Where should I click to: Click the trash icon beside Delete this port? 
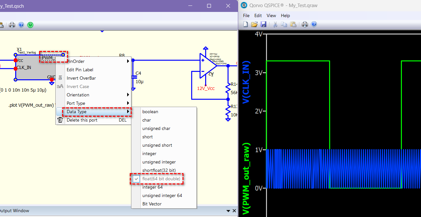pos(60,120)
